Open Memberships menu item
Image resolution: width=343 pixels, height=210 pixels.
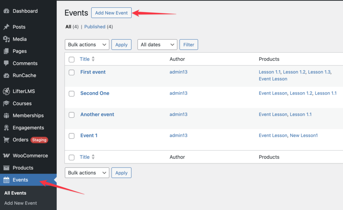click(x=28, y=115)
